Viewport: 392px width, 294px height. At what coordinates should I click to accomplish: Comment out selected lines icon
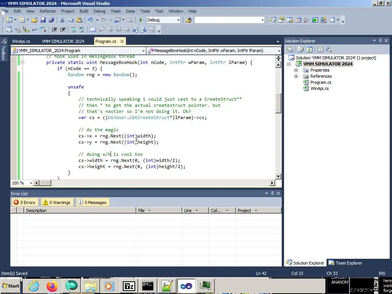73,30
